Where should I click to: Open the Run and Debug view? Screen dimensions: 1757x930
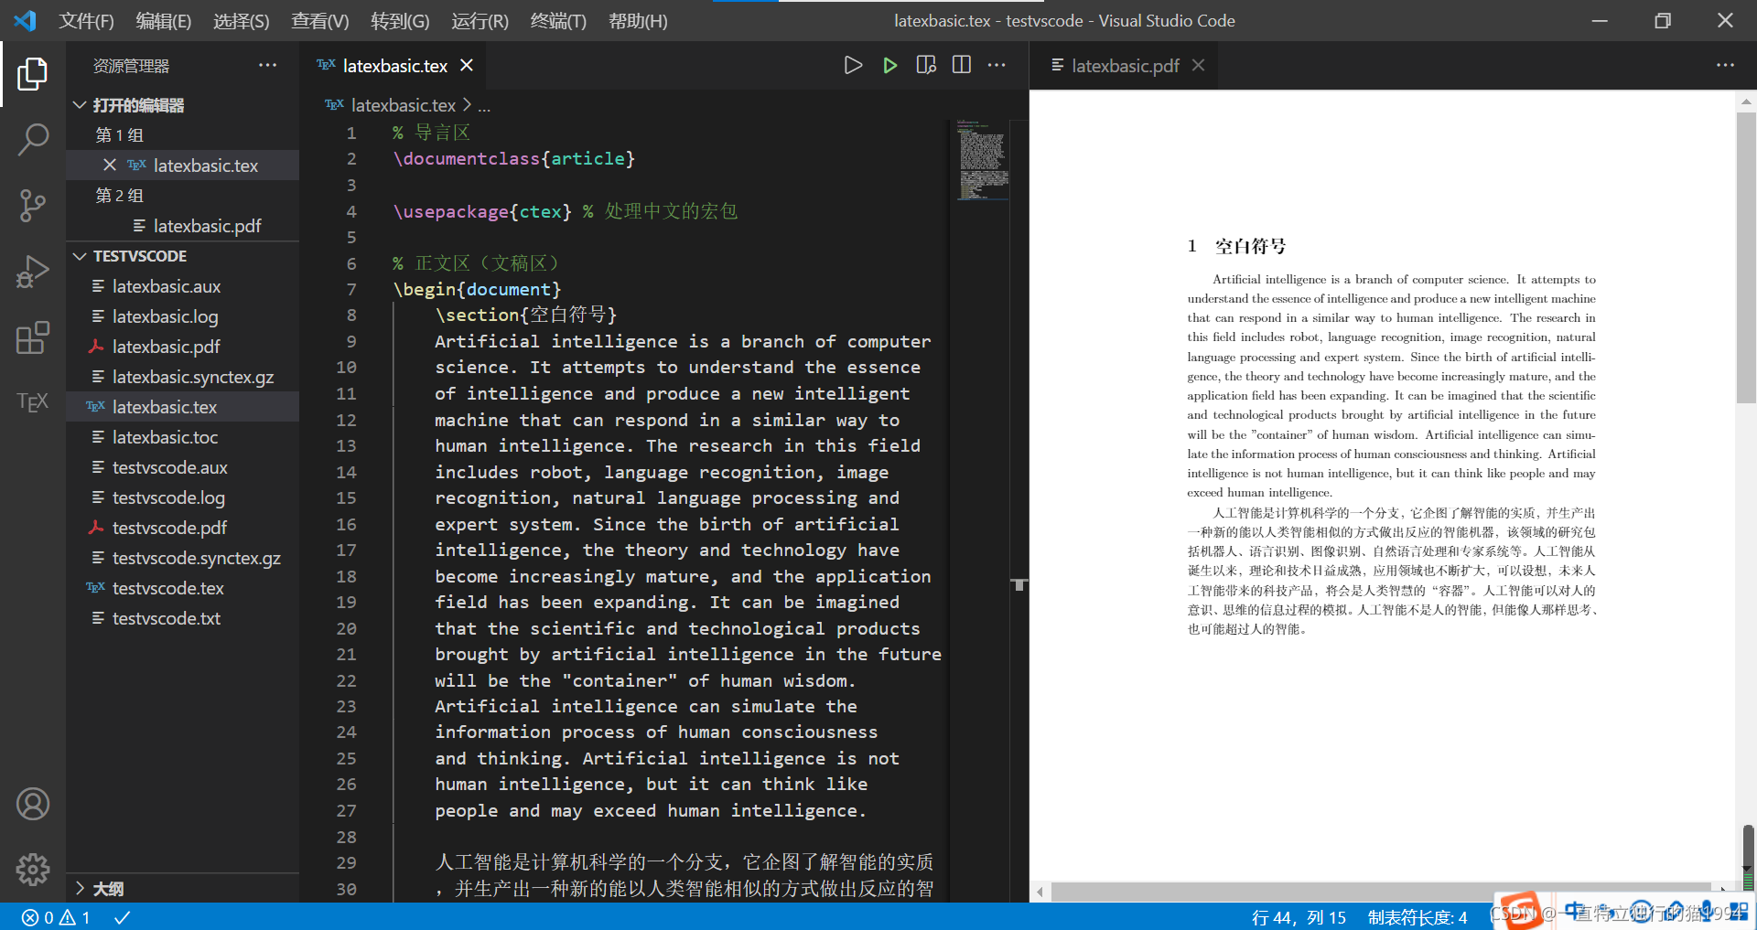[32, 272]
